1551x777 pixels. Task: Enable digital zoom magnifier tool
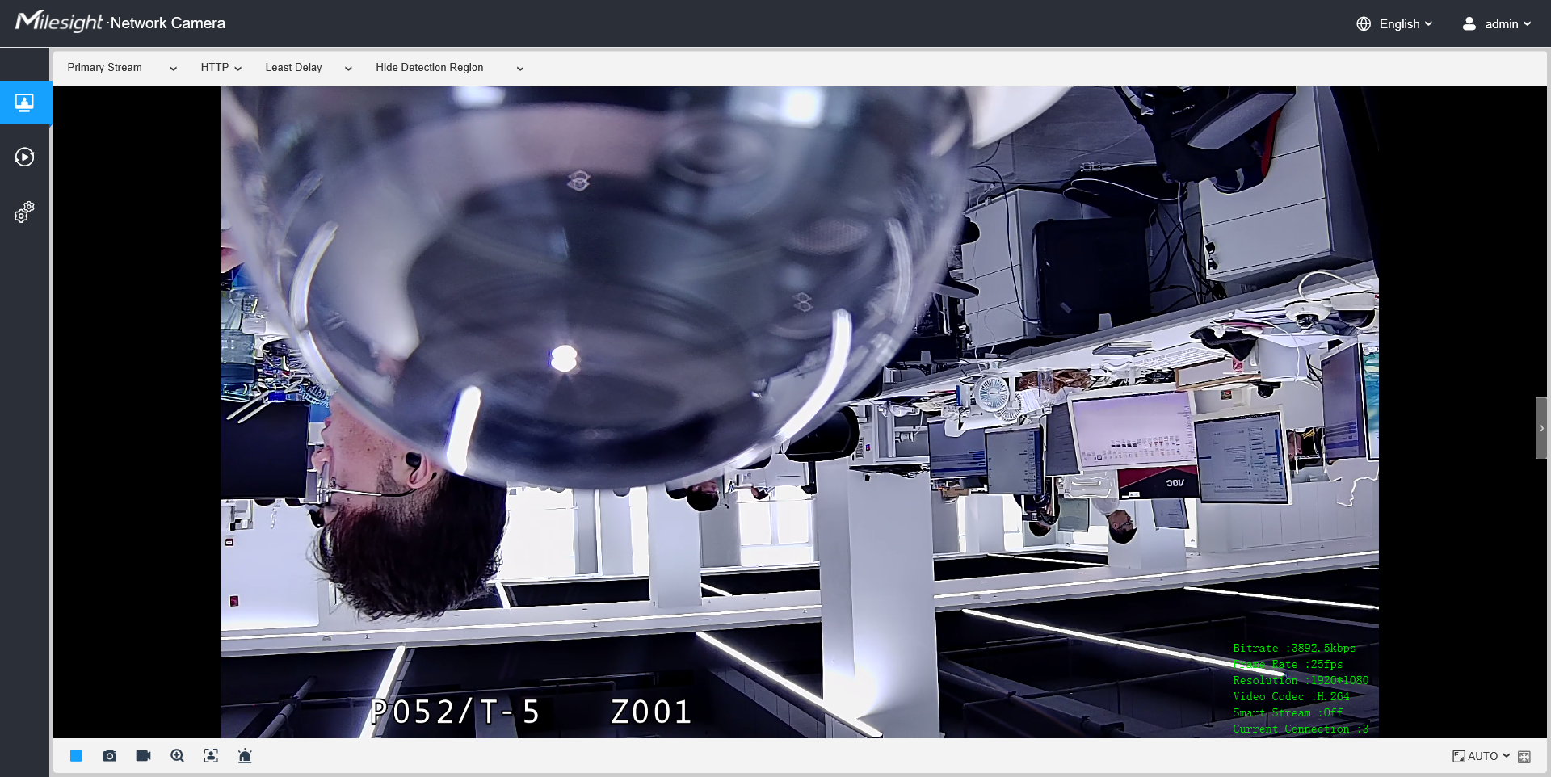tap(178, 756)
